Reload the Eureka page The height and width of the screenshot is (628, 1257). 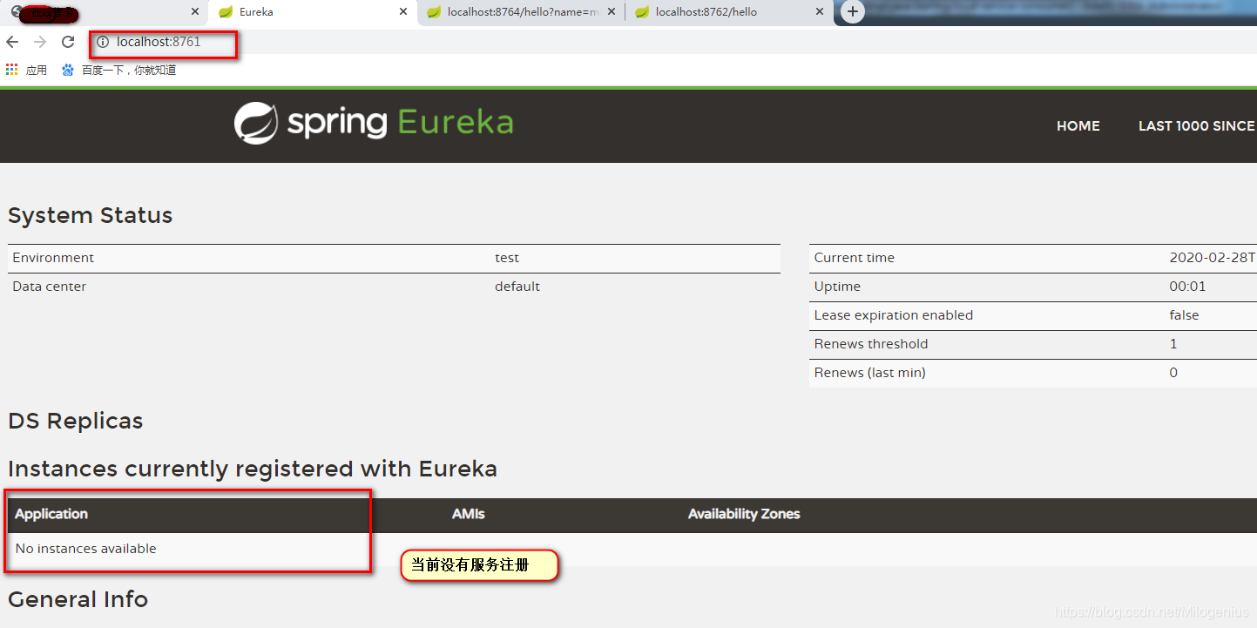coord(68,42)
